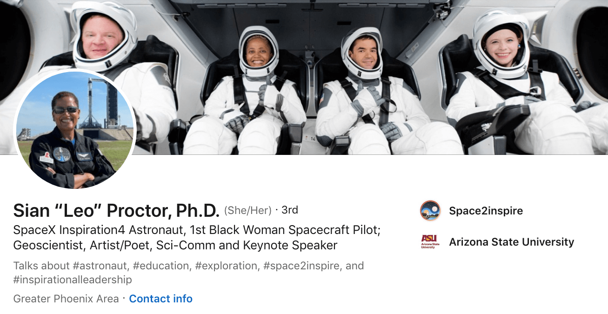Open the crew cover banner image

point(304,77)
